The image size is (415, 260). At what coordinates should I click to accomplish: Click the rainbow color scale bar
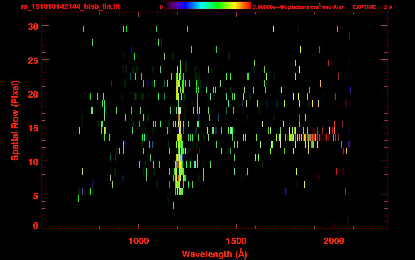point(207,6)
